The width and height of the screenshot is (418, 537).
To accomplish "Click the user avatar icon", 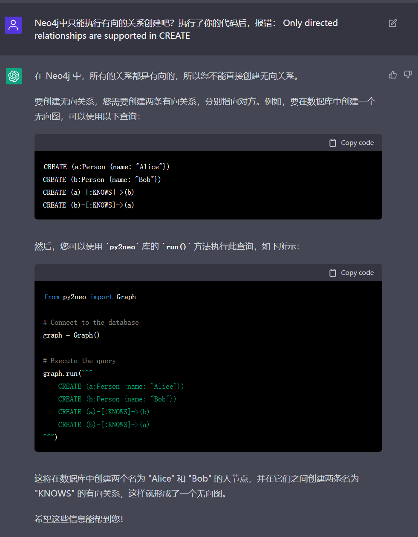I will [x=13, y=25].
